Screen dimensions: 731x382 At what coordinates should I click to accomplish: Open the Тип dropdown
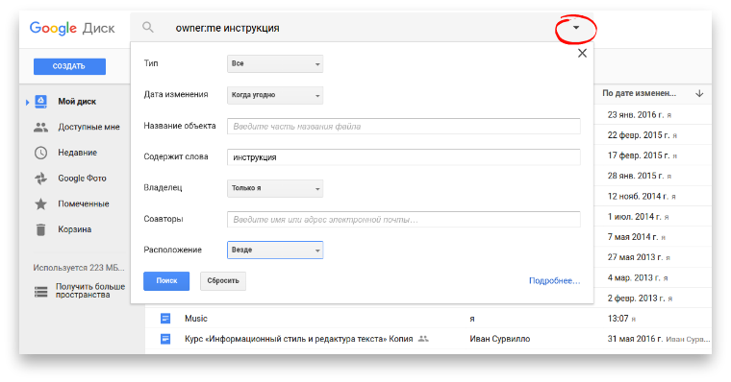275,63
